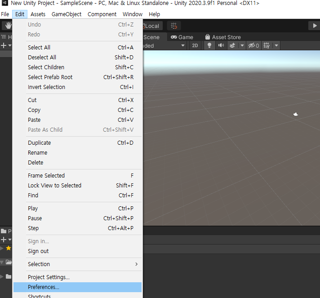Click the Play button in toolbar
This screenshot has height=298, width=320.
coord(315,26)
